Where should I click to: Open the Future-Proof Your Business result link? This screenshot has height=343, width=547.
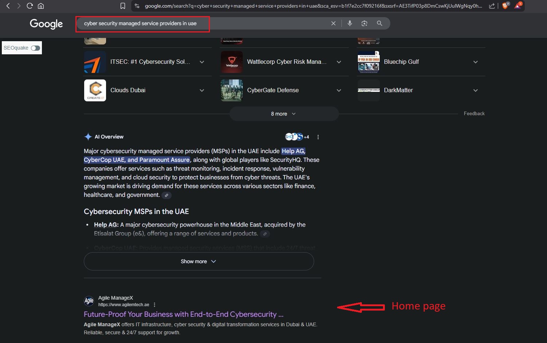pyautogui.click(x=183, y=314)
